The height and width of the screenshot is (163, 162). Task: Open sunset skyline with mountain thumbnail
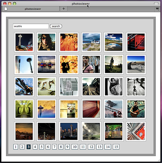click(x=24, y=131)
